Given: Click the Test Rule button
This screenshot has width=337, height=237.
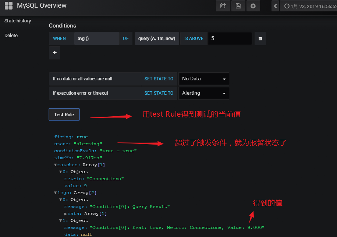Looking at the screenshot, I should (x=64, y=114).
